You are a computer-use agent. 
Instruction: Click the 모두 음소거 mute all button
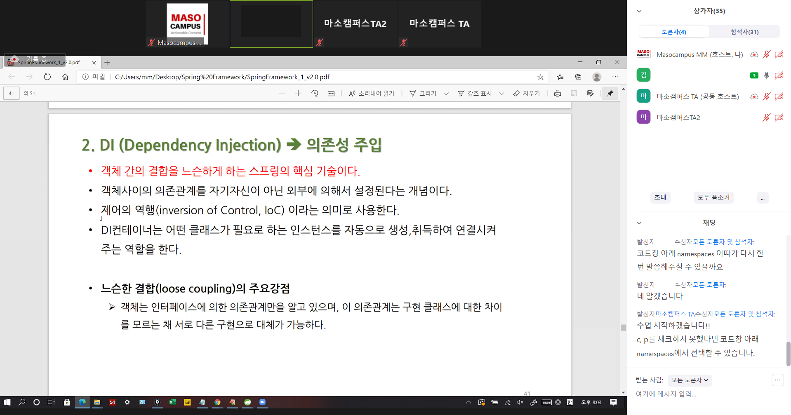(x=713, y=197)
